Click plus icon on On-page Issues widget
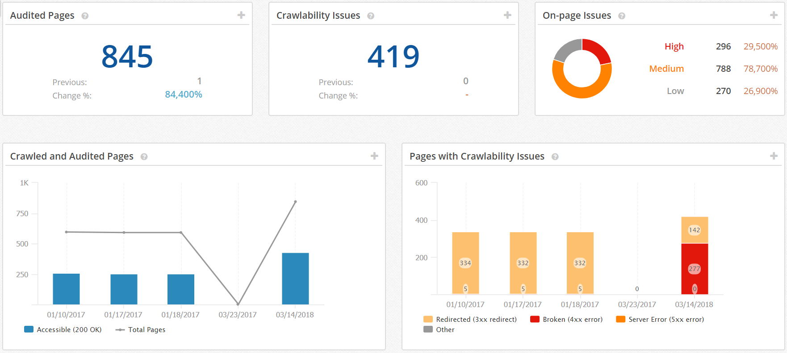 pyautogui.click(x=774, y=15)
